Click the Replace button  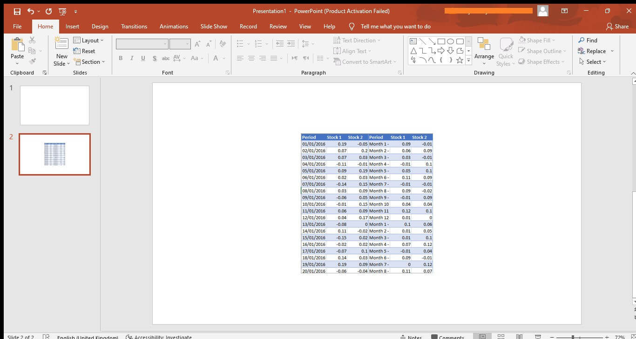click(592, 51)
